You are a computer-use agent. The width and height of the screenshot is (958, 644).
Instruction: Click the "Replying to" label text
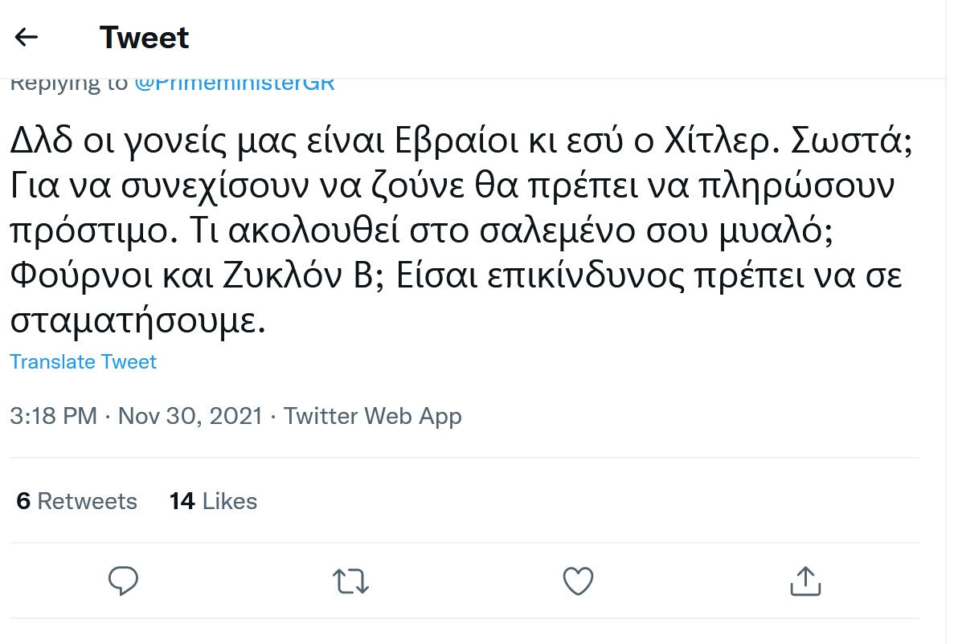click(68, 84)
